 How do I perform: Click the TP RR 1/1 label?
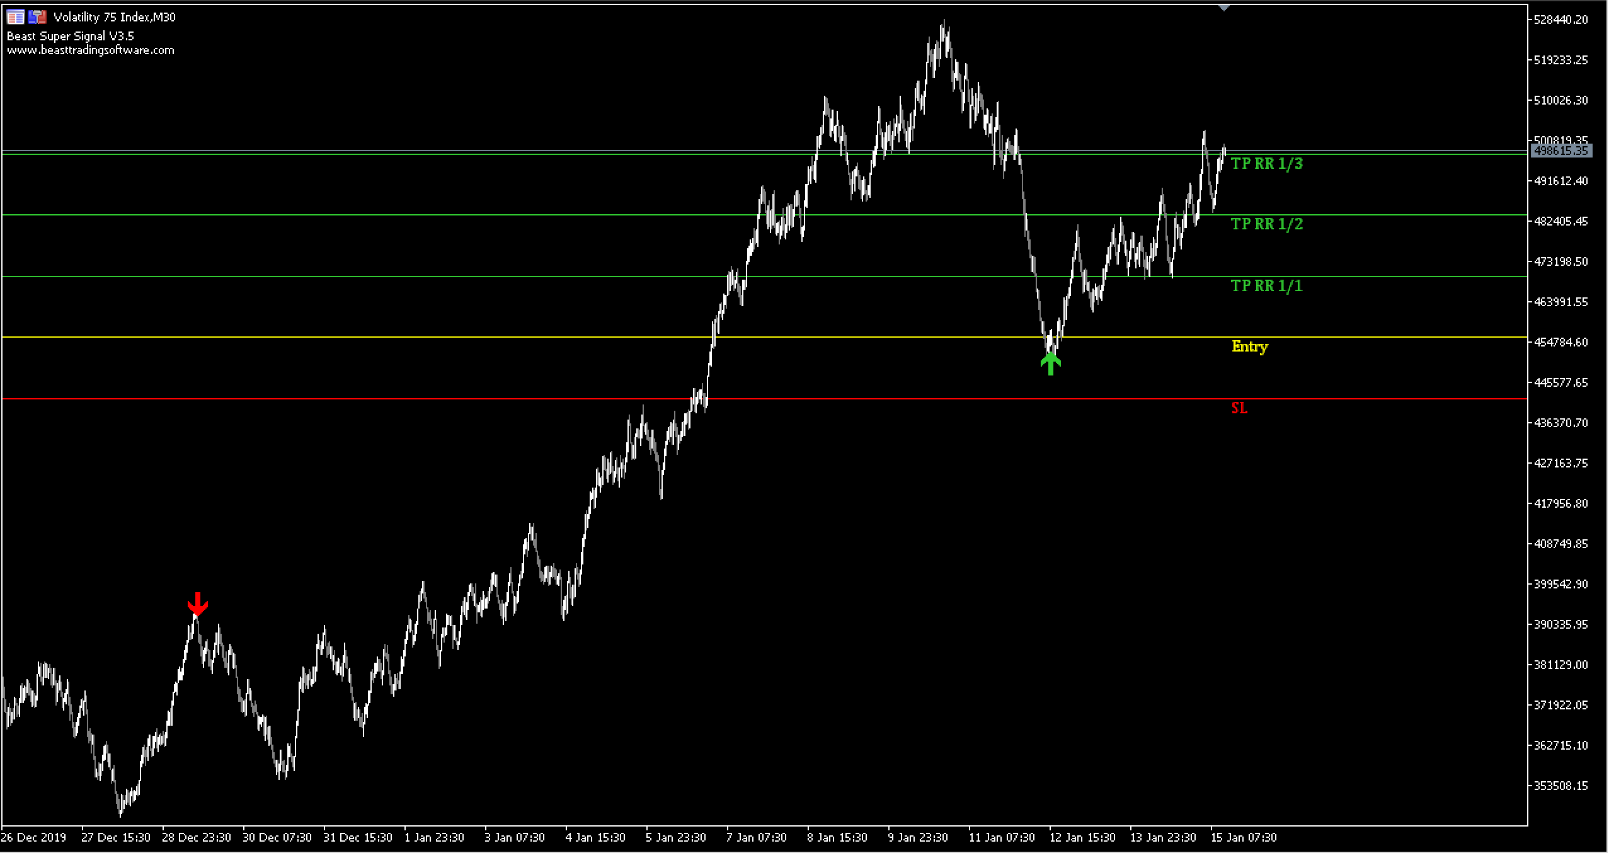(x=1266, y=286)
